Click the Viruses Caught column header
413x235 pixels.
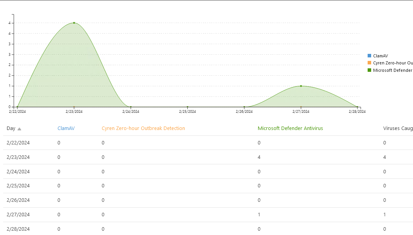pos(398,128)
